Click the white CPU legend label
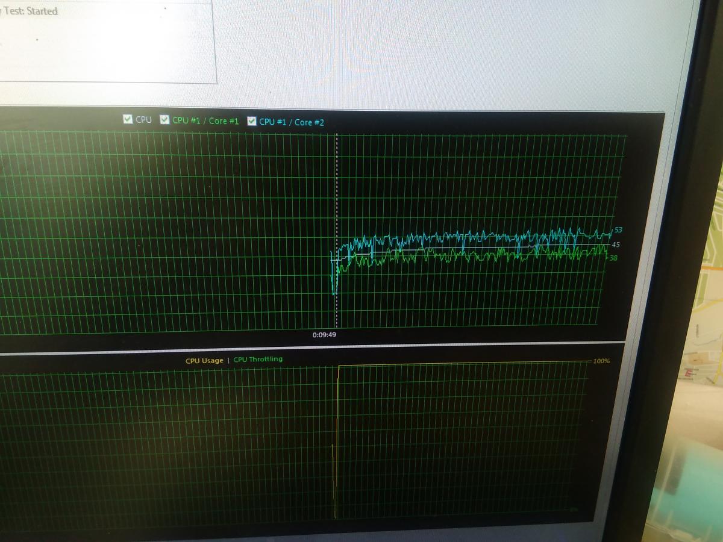The width and height of the screenshot is (723, 542). [143, 120]
